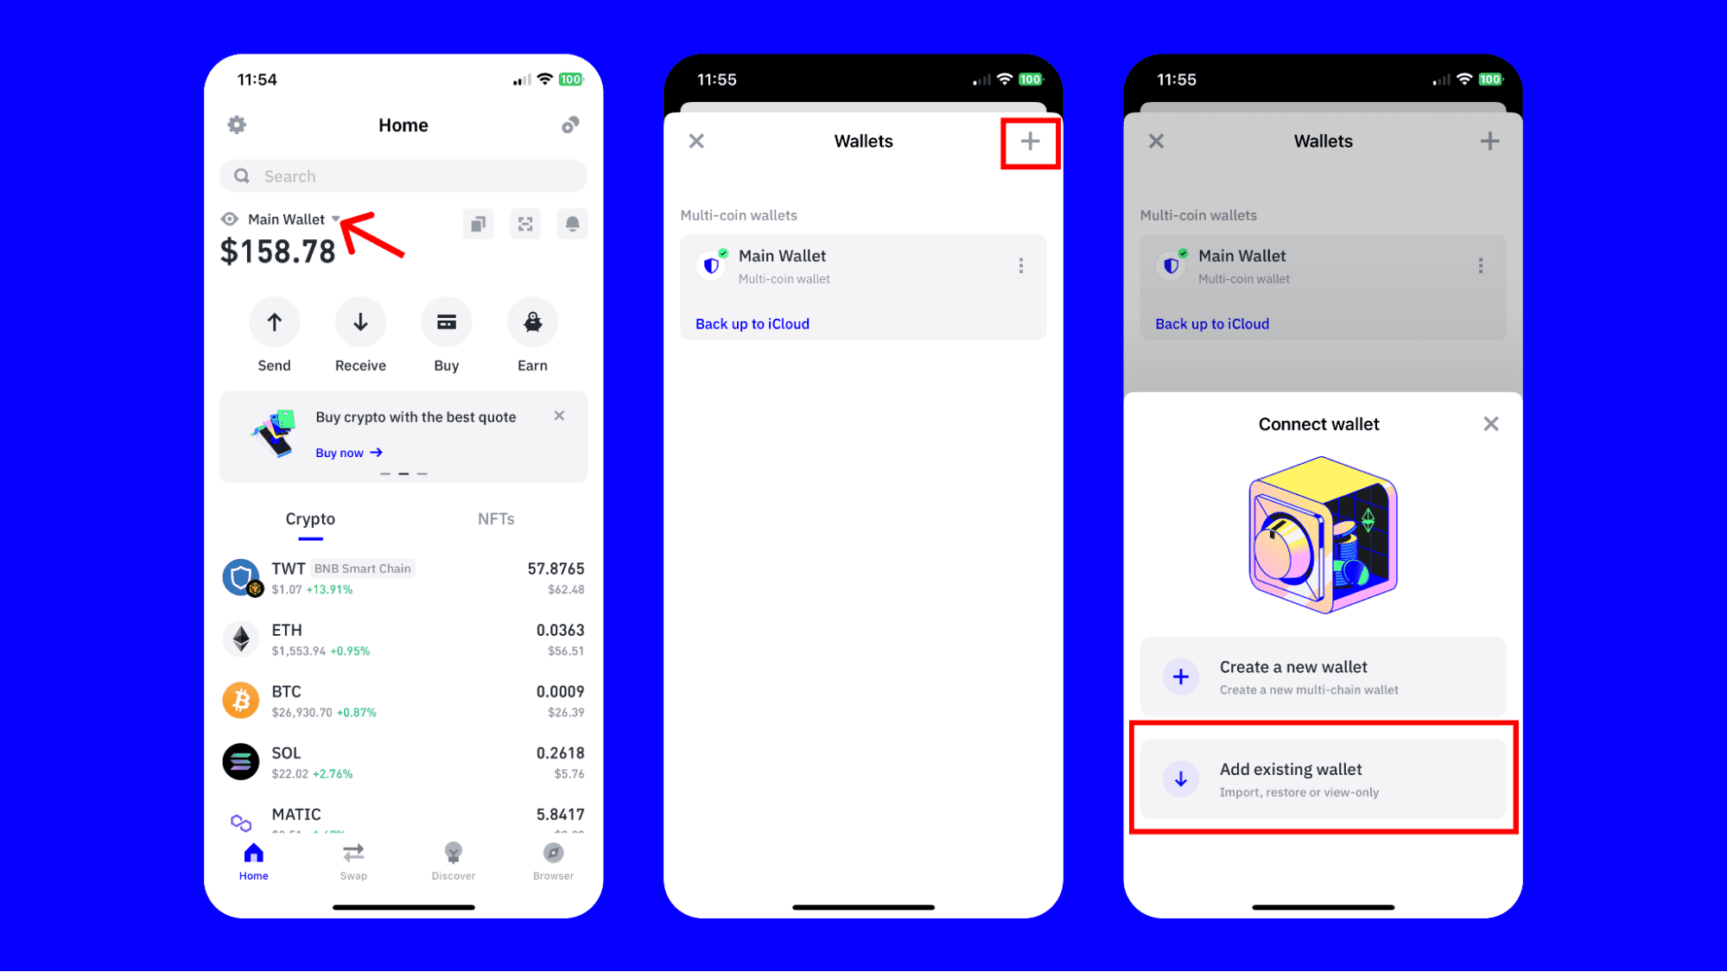Select the Crypto tab on Home screen
1727x972 pixels.
[x=311, y=518]
